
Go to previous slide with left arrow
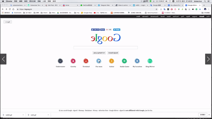(3, 59)
